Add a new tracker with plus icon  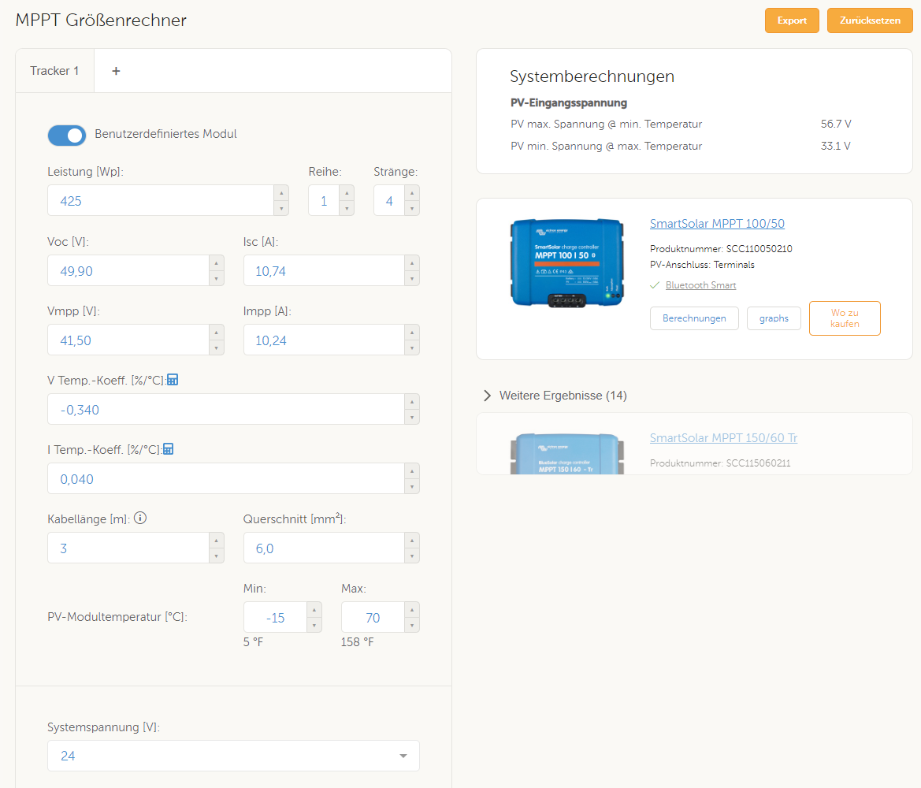(116, 71)
